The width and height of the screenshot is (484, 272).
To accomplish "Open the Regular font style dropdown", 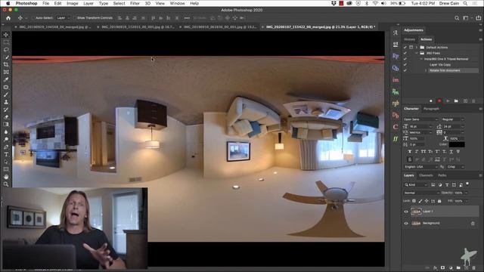I will (x=452, y=119).
